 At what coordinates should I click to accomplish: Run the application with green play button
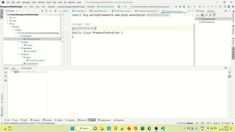coord(176,7)
